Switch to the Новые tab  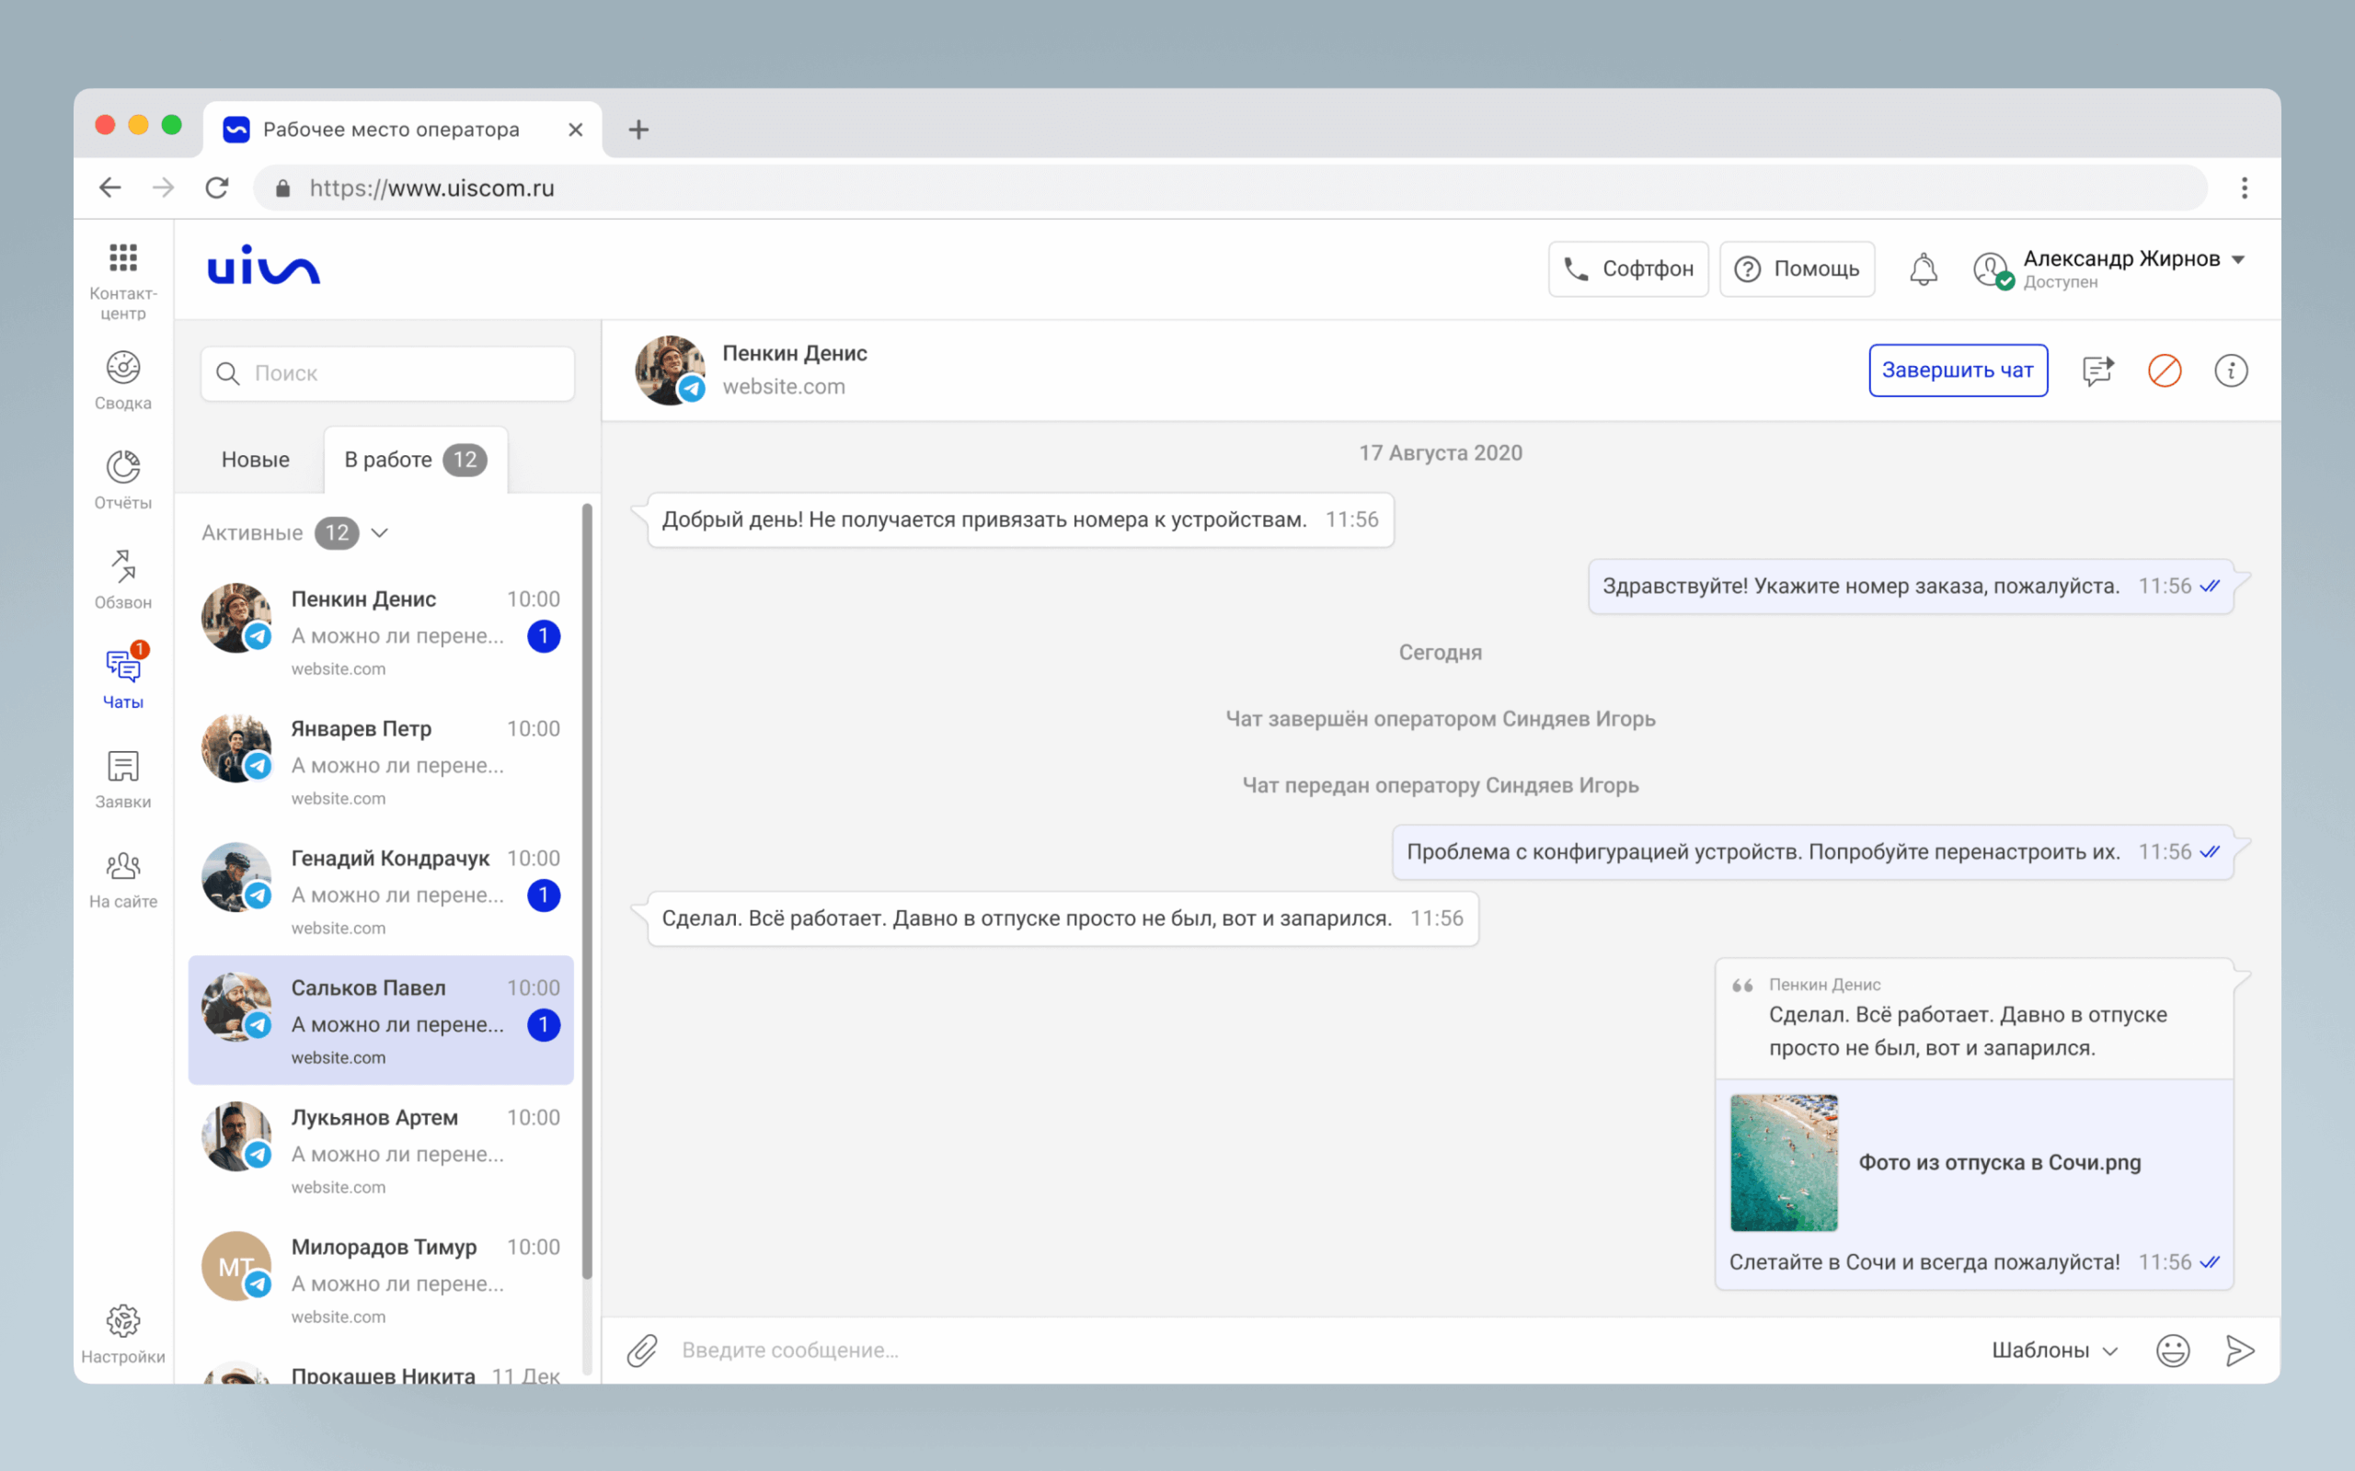coord(255,459)
